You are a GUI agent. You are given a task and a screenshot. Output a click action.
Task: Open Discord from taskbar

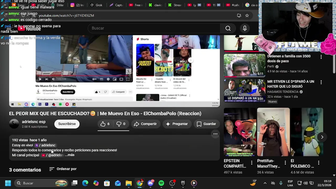point(151,183)
